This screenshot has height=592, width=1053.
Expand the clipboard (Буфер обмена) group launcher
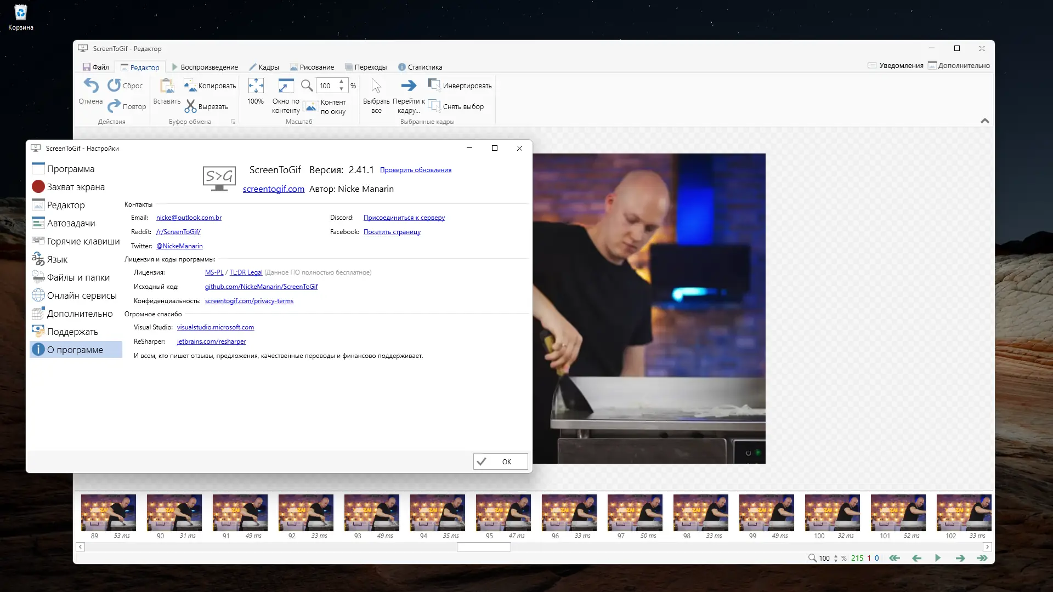point(233,122)
